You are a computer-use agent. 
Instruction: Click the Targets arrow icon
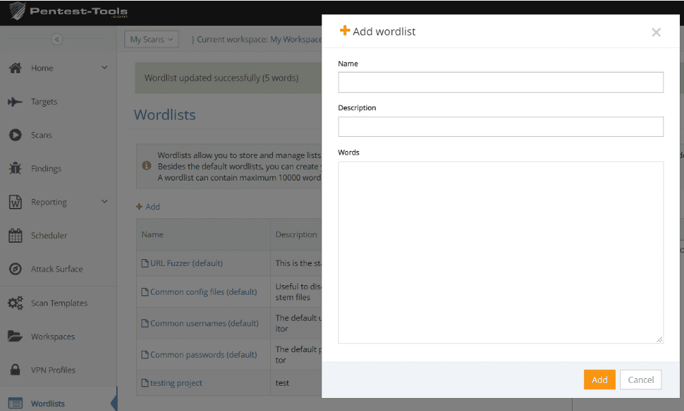(x=15, y=101)
